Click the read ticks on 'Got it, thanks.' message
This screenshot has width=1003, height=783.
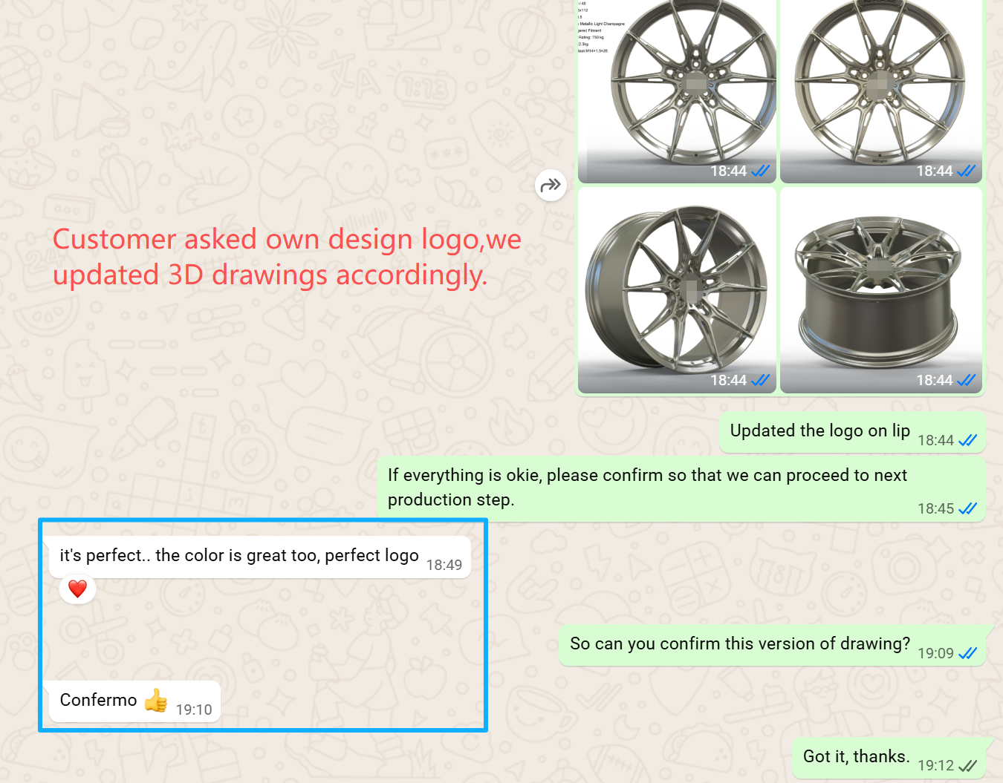tap(967, 766)
